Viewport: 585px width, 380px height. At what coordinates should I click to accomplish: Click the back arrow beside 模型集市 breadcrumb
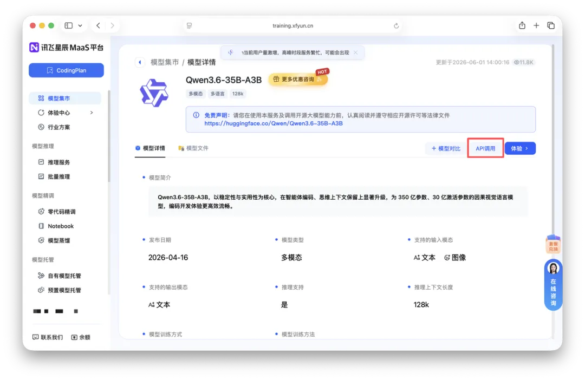pos(140,62)
